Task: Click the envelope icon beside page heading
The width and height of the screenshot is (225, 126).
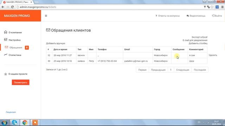Action: point(48,30)
